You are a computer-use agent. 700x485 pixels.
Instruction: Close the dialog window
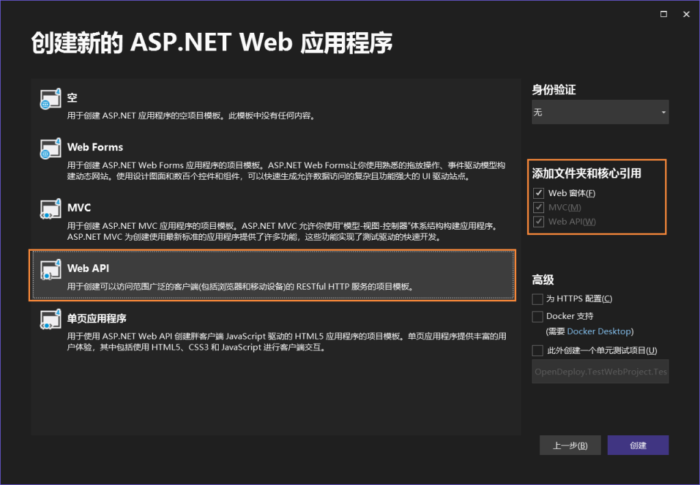pyautogui.click(x=686, y=14)
